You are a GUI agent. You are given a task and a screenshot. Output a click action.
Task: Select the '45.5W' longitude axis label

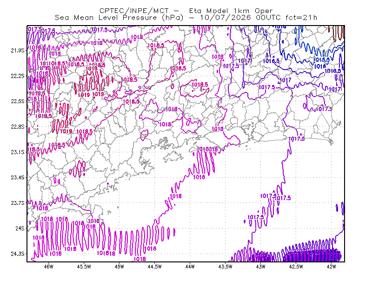(x=84, y=267)
